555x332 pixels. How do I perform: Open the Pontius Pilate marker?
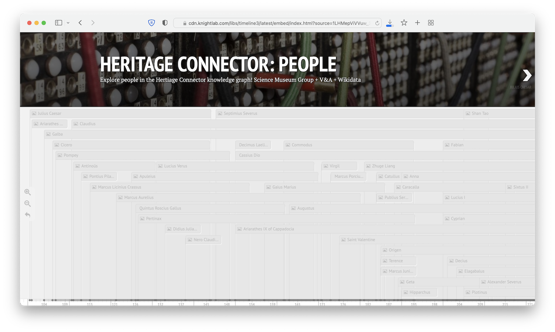pyautogui.click(x=99, y=176)
